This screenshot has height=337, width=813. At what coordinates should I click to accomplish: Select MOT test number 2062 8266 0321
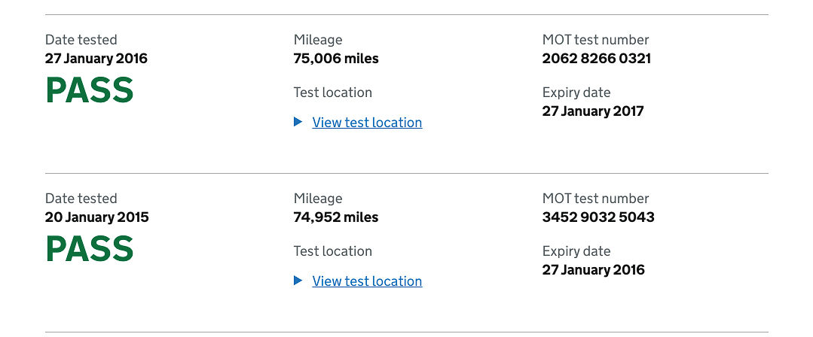click(596, 59)
